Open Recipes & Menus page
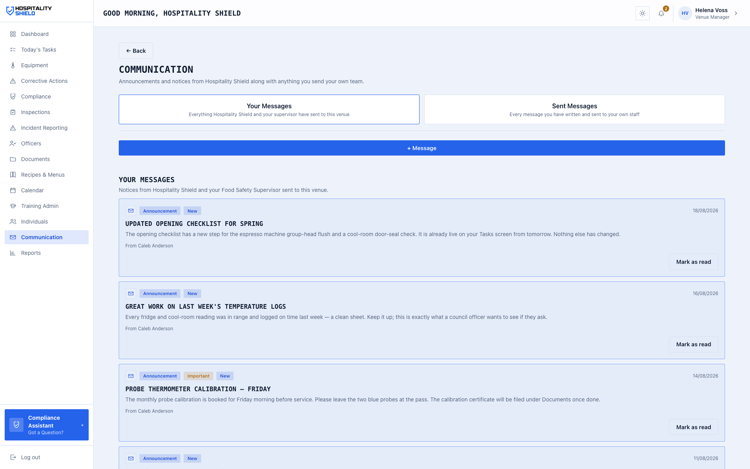 (x=46, y=175)
